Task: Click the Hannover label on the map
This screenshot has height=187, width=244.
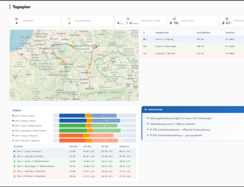Action: pyautogui.click(x=75, y=35)
